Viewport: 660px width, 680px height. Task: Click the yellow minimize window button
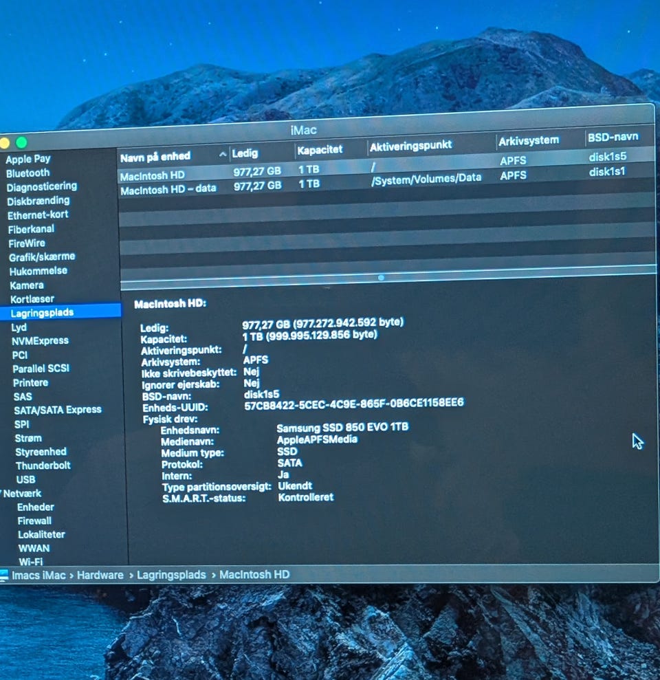[x=5, y=143]
